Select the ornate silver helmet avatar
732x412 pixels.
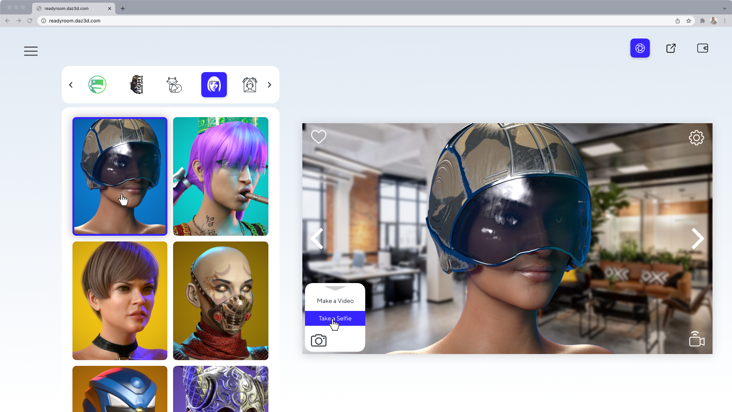point(220,389)
